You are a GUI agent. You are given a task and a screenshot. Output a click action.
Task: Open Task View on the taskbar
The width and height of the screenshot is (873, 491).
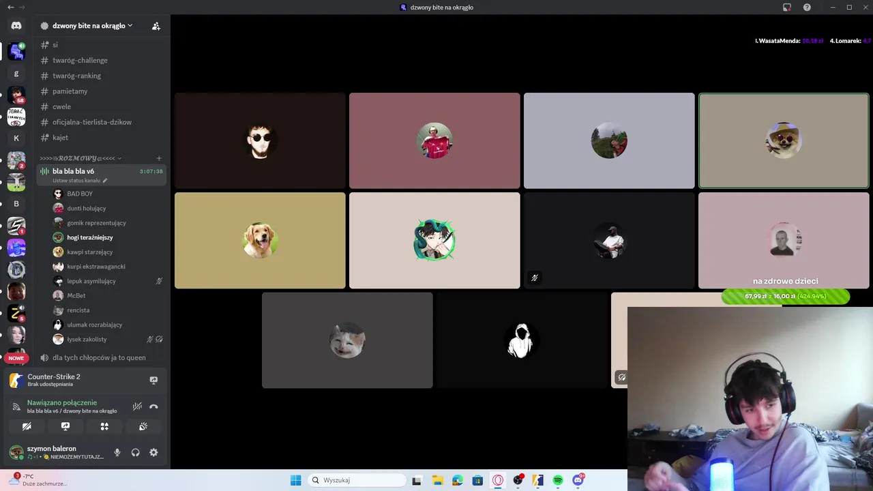[417, 480]
